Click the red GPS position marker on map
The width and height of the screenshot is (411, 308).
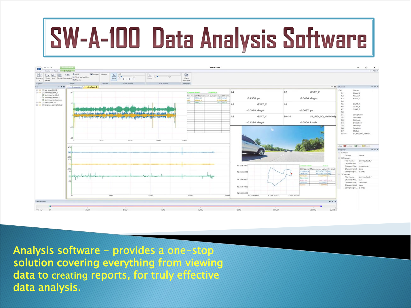[291, 174]
